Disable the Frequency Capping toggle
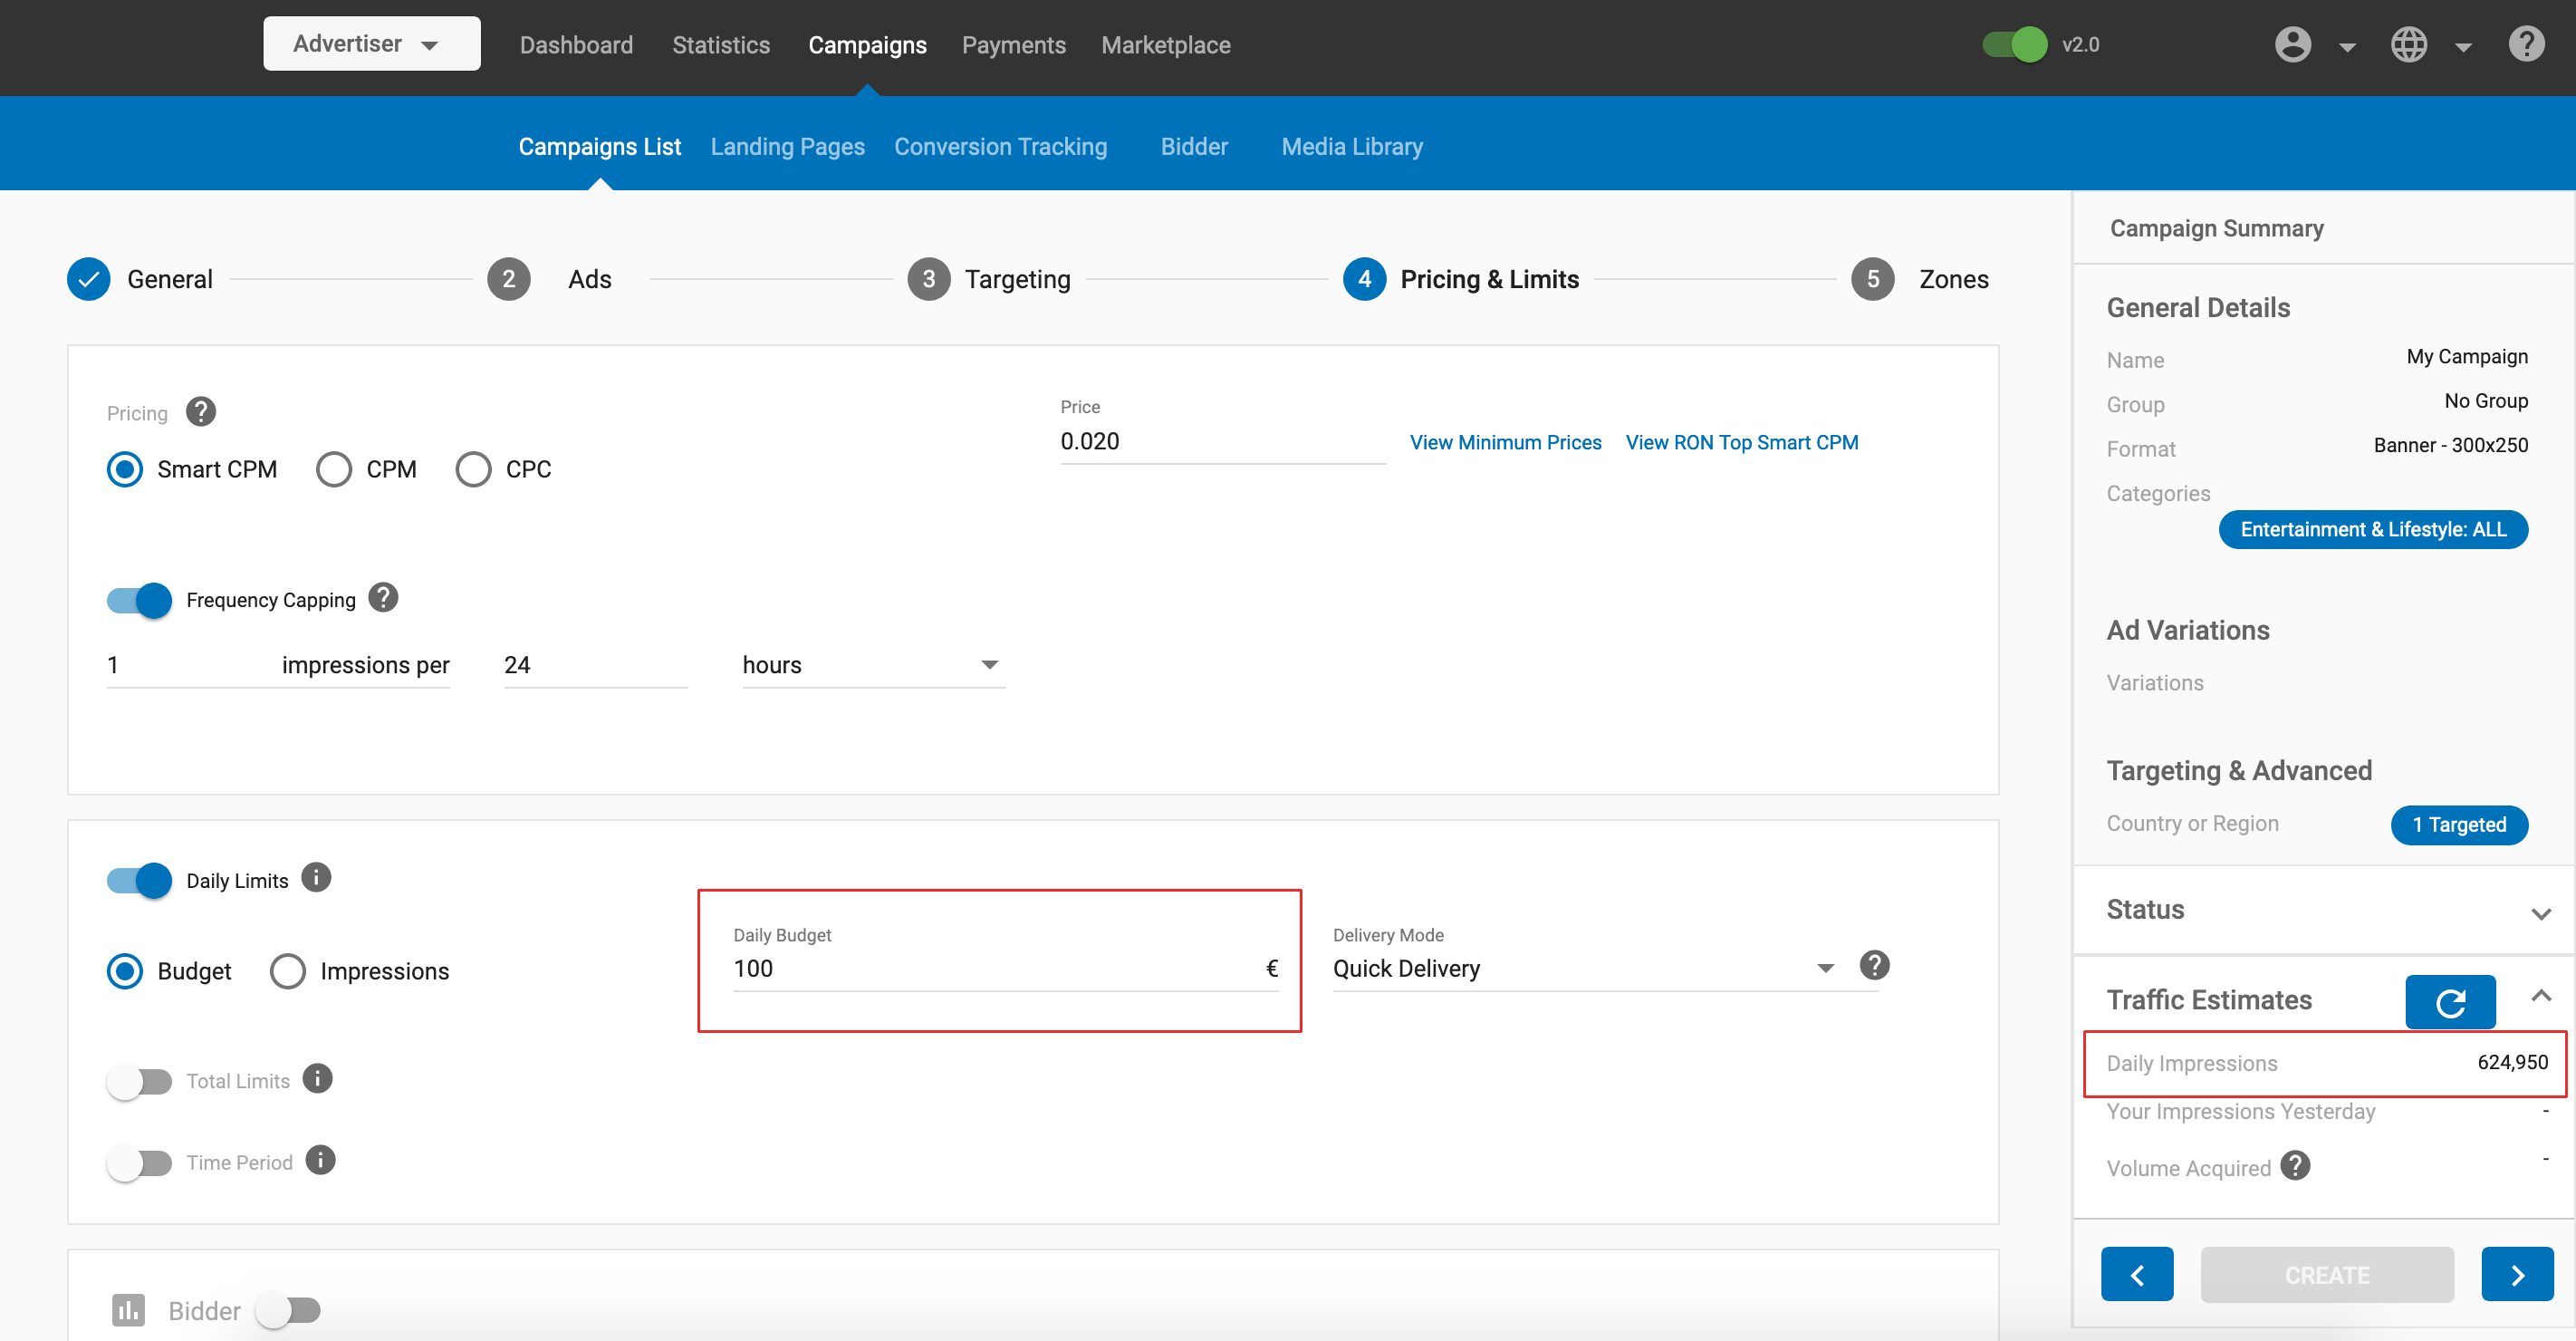 pyautogui.click(x=140, y=600)
